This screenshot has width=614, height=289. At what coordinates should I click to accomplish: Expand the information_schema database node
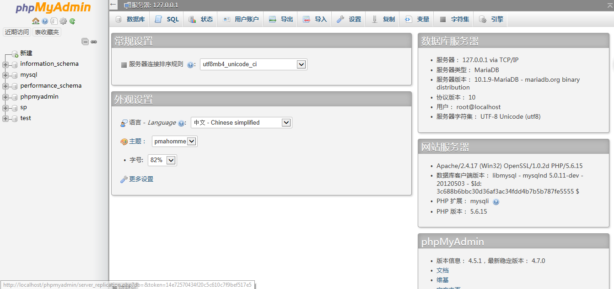pos(5,64)
